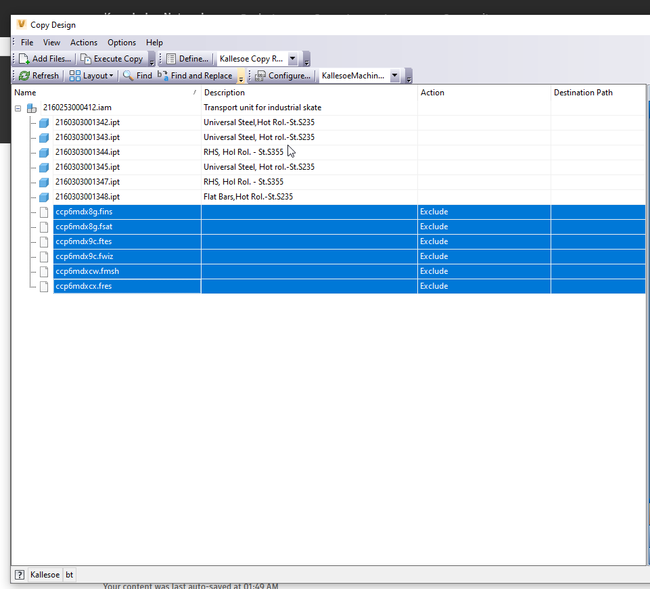650x589 pixels.
Task: Click the Configure toolbar icon
Action: tap(260, 75)
